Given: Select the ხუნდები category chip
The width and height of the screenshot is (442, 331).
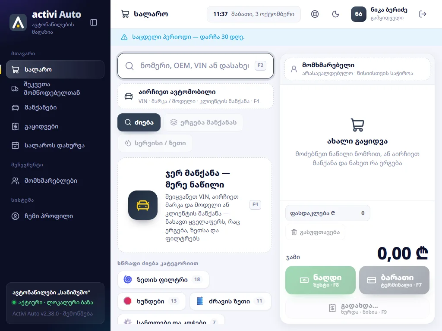Looking at the screenshot, I should coord(152,301).
